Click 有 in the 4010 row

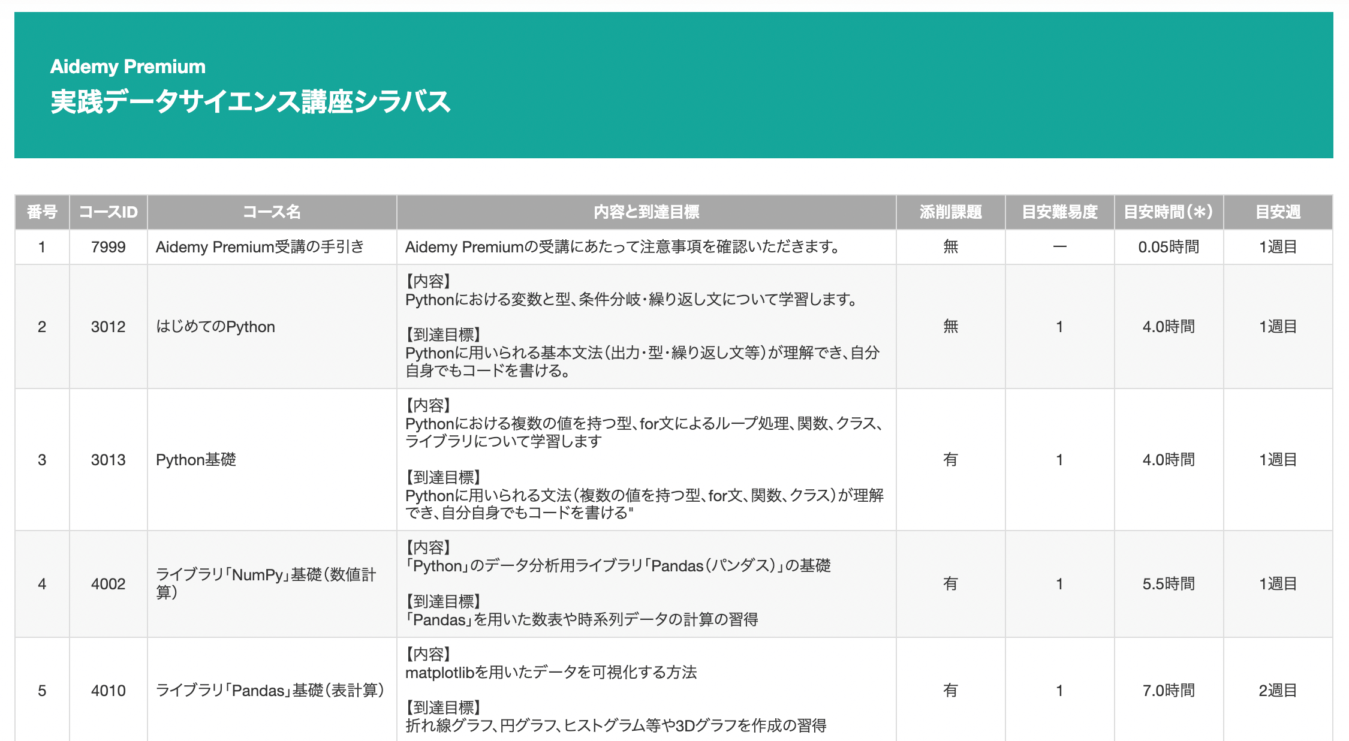[x=951, y=691]
